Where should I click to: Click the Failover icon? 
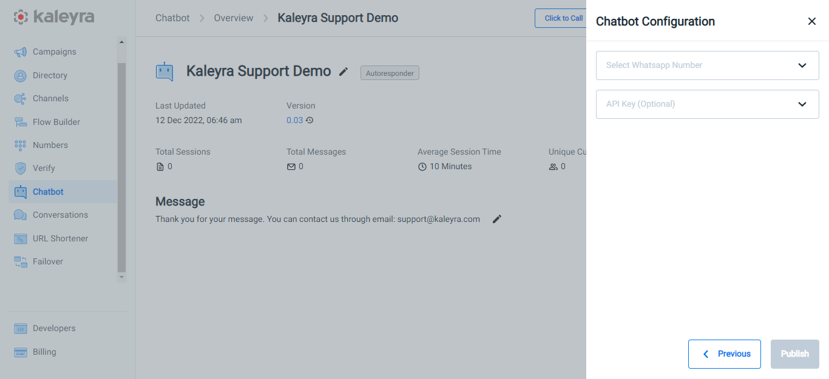click(x=21, y=262)
